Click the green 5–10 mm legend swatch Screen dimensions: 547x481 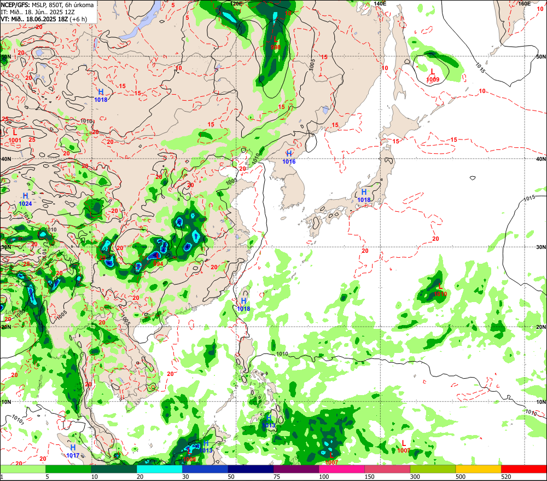(x=68, y=469)
